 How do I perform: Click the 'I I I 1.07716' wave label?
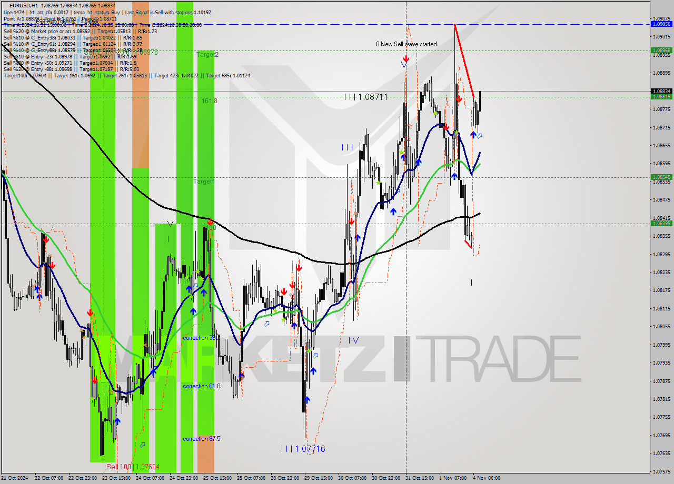click(303, 449)
